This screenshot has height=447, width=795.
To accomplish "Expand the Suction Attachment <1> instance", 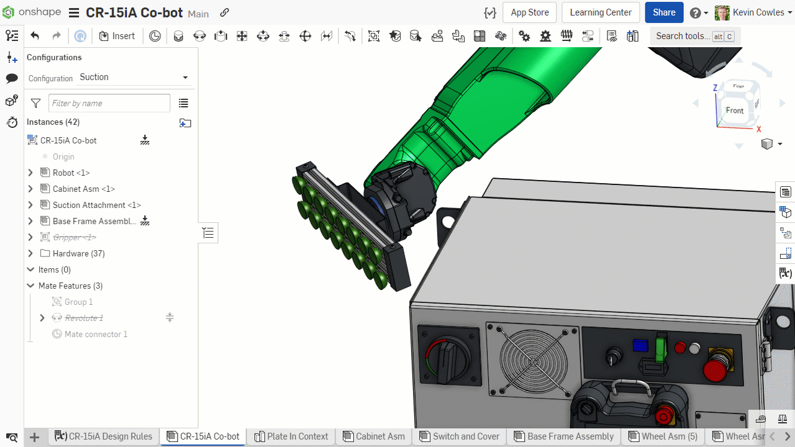I will point(30,205).
